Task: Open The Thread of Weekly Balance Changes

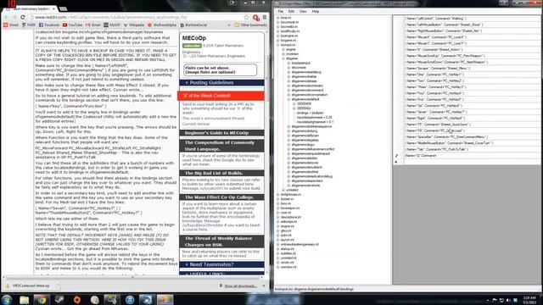Action: 221,241
